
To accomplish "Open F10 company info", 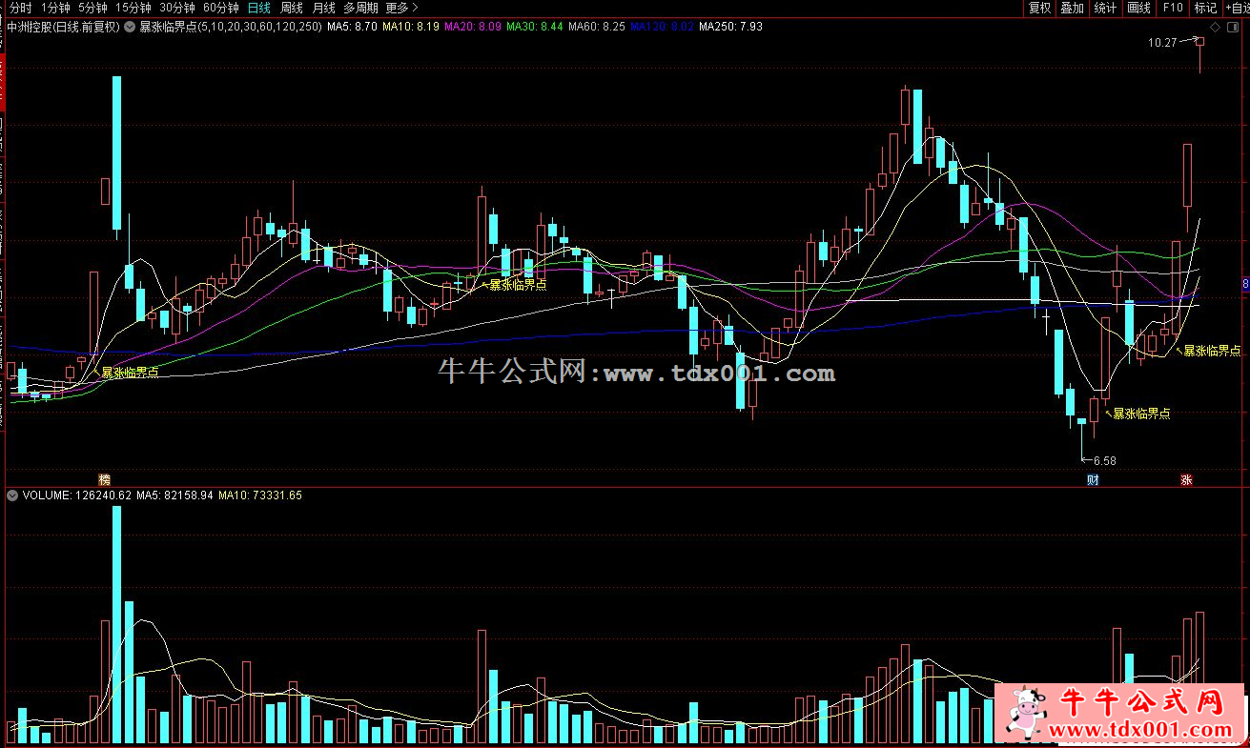I will coord(1173,8).
